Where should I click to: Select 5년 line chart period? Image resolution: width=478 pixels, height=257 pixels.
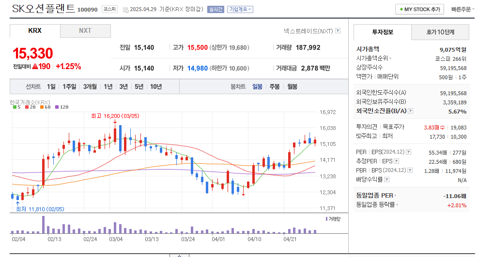tap(139, 86)
